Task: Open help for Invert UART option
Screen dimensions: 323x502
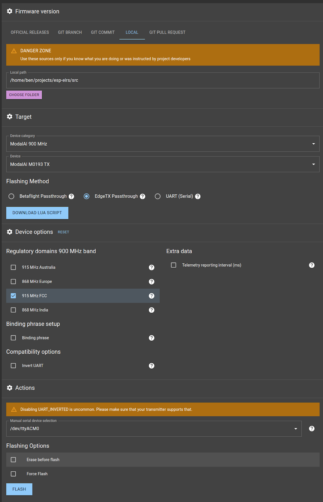Action: (x=152, y=366)
